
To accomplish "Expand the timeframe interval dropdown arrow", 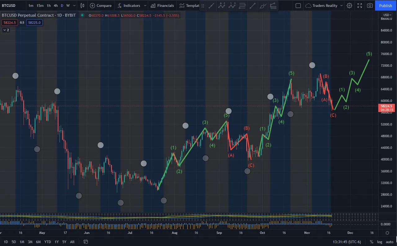I will [x=74, y=6].
